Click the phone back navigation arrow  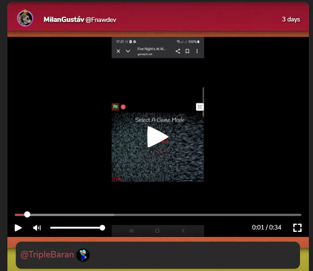pyautogui.click(x=183, y=231)
